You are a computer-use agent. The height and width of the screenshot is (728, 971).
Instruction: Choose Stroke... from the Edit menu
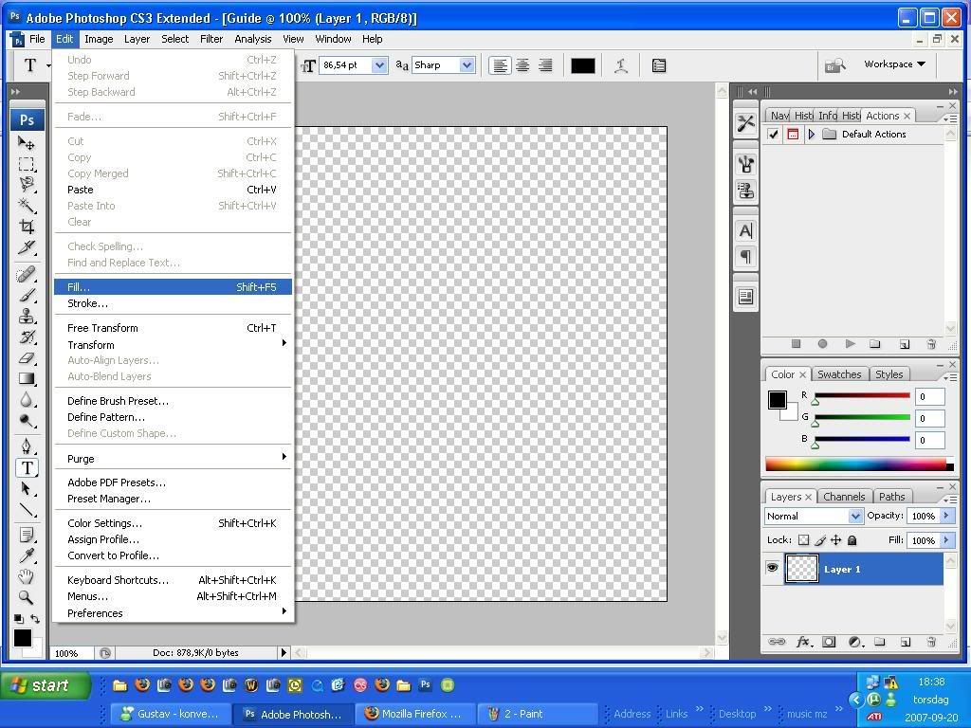[173, 303]
